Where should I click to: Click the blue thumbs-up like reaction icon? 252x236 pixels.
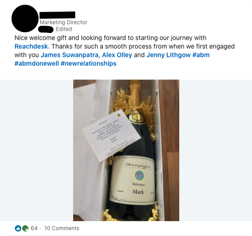(18, 228)
